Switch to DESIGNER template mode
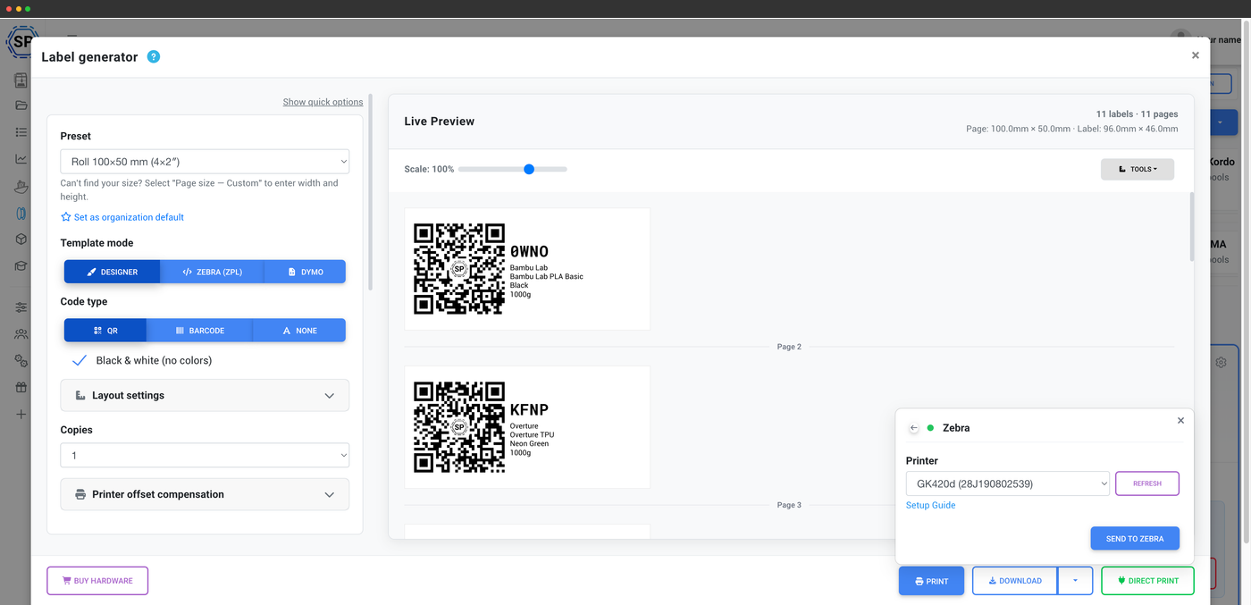This screenshot has height=605, width=1251. tap(112, 272)
